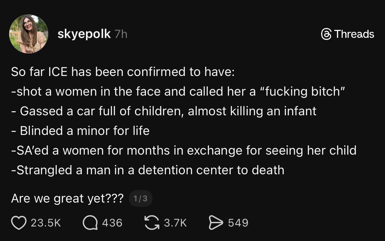Click the 436 replies count

(x=112, y=223)
